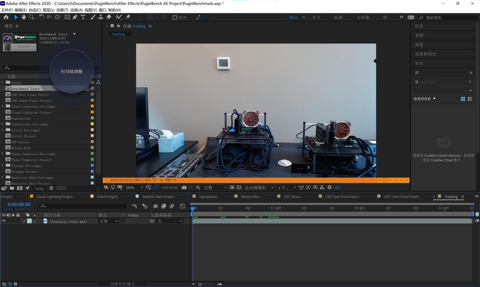The image size is (480, 287).
Task: Switch library to list view
Action: point(470,99)
